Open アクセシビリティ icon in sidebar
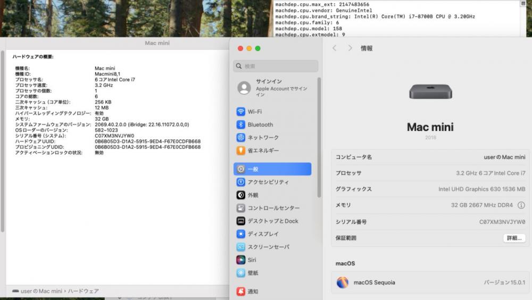Image resolution: width=532 pixels, height=300 pixels. (240, 182)
